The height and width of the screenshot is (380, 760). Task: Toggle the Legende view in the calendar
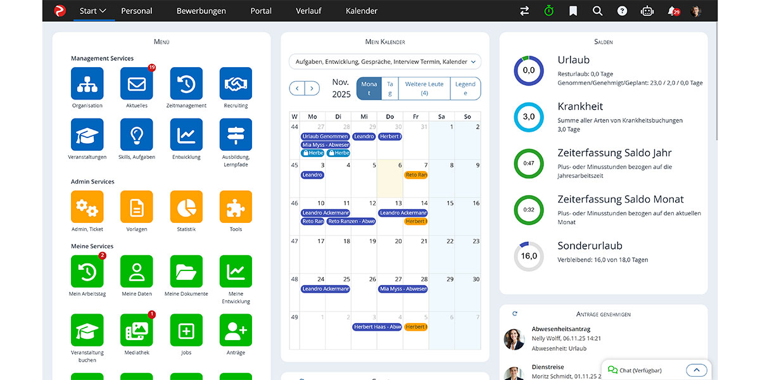click(465, 88)
